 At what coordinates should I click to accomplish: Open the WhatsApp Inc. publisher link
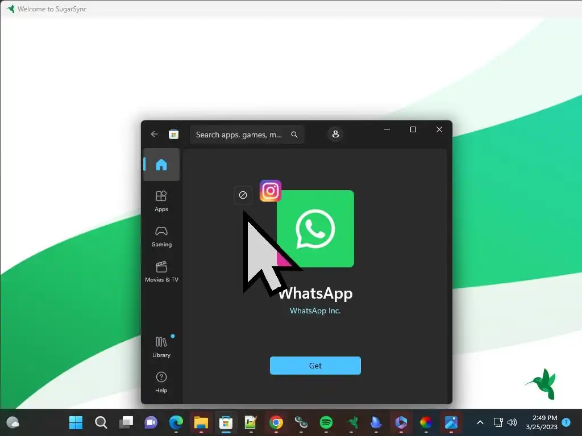click(315, 311)
